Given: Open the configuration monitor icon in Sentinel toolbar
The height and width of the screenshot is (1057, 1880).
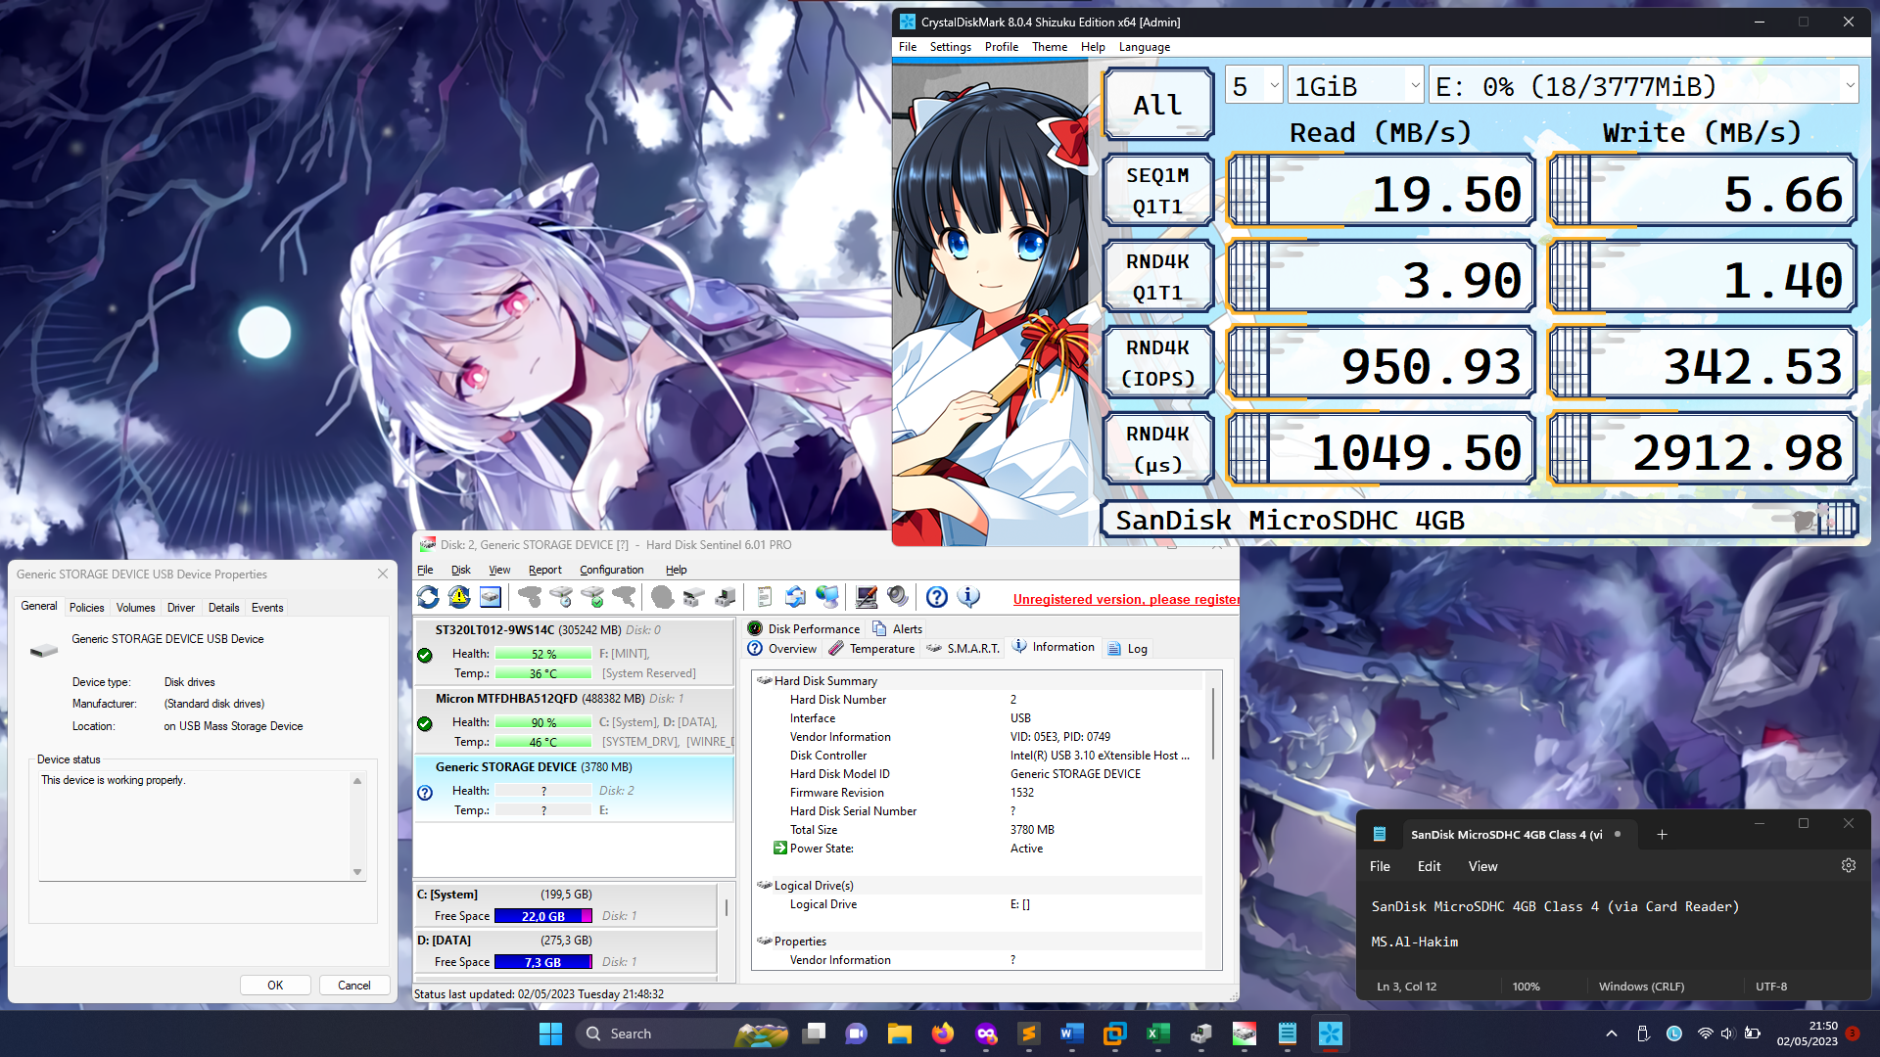Looking at the screenshot, I should pos(867,597).
